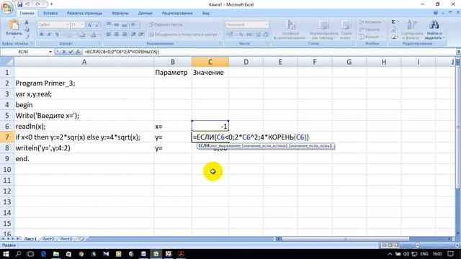461x259 pixels.
Task: Open Форматировать как таблицу gallery
Action: 324,29
